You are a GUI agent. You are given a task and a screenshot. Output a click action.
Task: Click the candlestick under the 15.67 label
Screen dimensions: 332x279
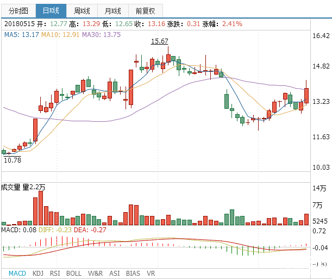(x=168, y=58)
